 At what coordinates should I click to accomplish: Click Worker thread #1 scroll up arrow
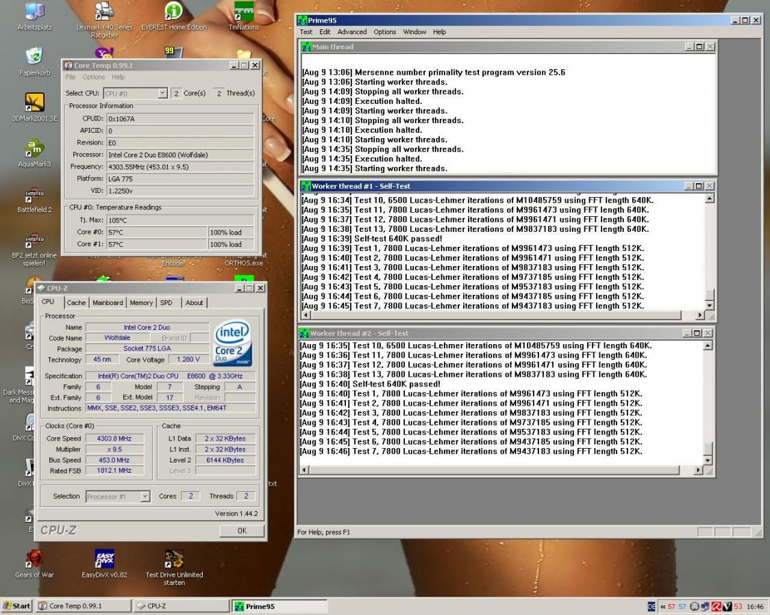709,198
